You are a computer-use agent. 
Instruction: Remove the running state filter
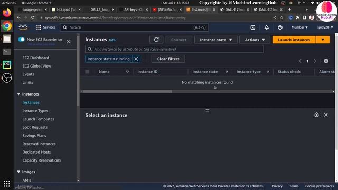pyautogui.click(x=136, y=59)
